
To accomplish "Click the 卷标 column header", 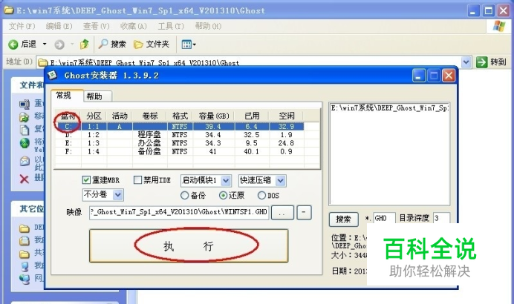I will point(150,116).
